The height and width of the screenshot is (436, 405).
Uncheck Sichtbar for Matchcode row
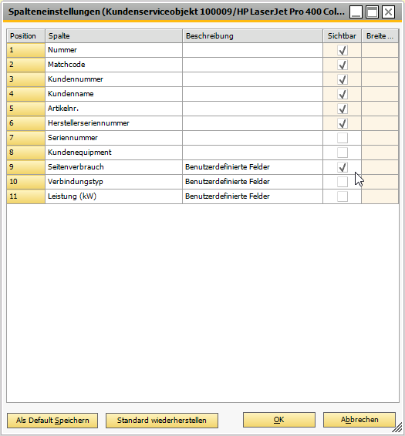pyautogui.click(x=343, y=65)
